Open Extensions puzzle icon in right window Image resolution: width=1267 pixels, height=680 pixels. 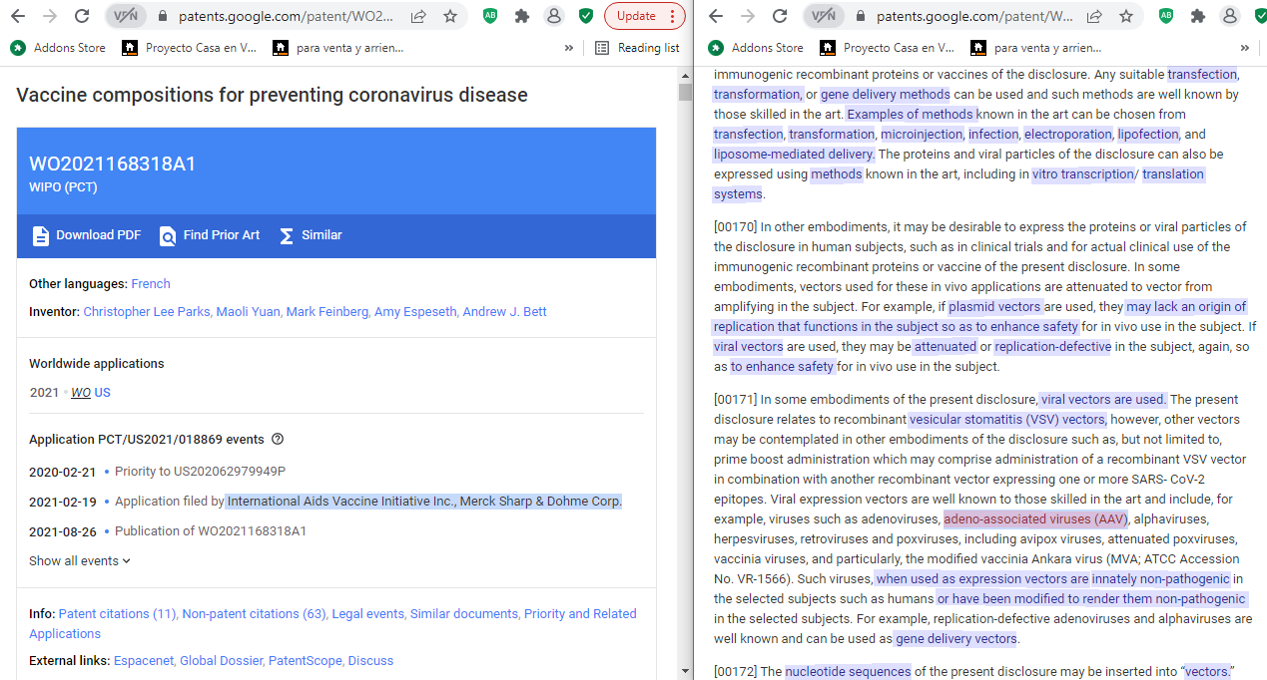pos(1197,16)
